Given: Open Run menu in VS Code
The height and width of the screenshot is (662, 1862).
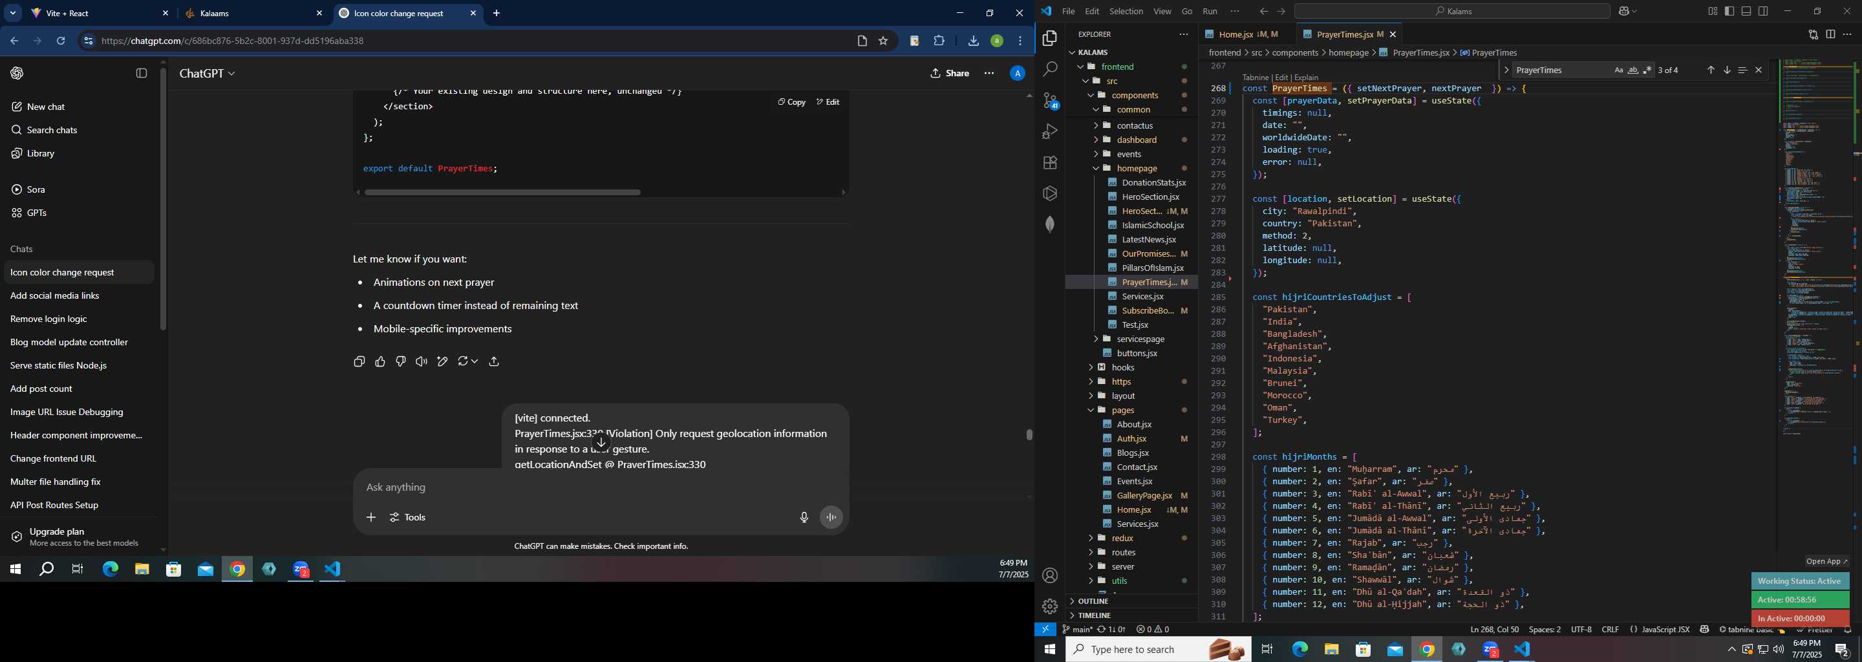Looking at the screenshot, I should [1209, 12].
